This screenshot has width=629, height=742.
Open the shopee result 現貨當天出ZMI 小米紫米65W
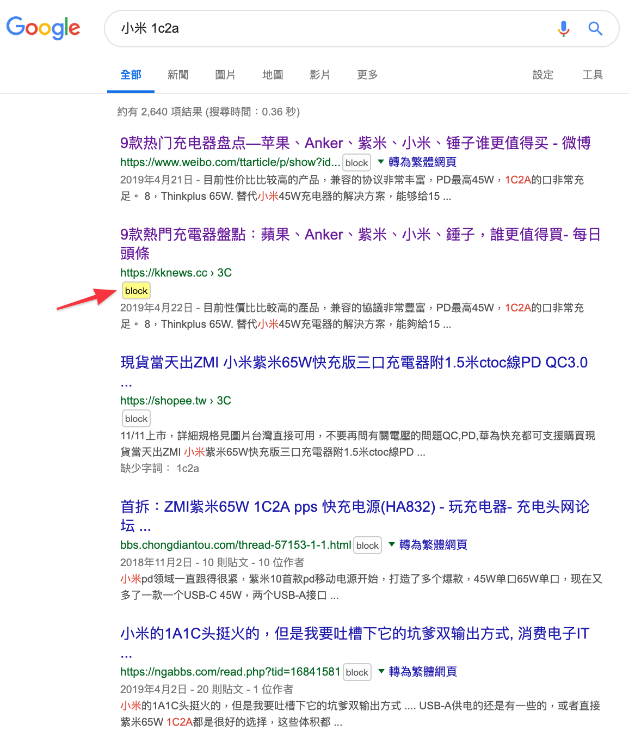354,372
